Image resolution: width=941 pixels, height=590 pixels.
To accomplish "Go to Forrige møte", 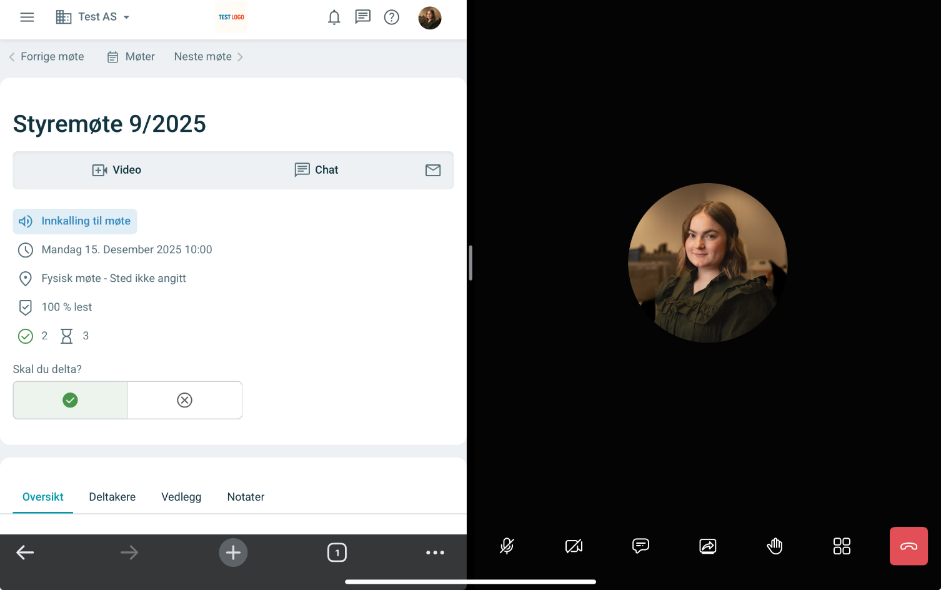I will coord(46,57).
